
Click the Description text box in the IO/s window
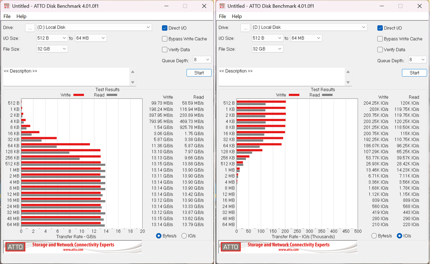pos(282,77)
